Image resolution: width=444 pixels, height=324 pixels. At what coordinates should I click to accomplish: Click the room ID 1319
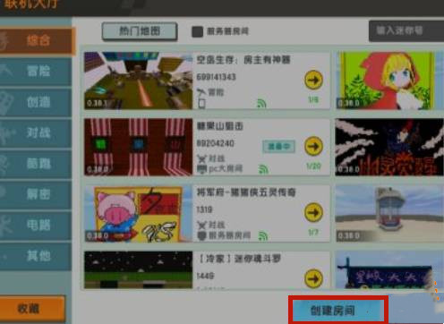204,209
